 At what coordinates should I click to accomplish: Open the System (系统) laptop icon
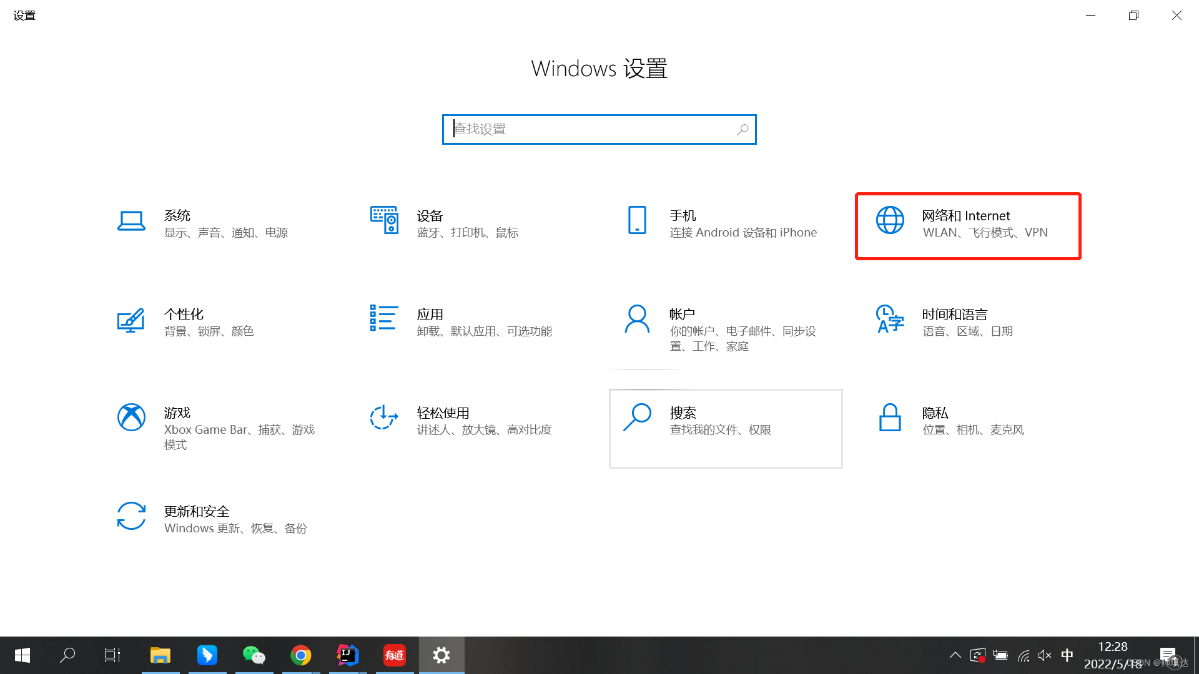(x=131, y=221)
